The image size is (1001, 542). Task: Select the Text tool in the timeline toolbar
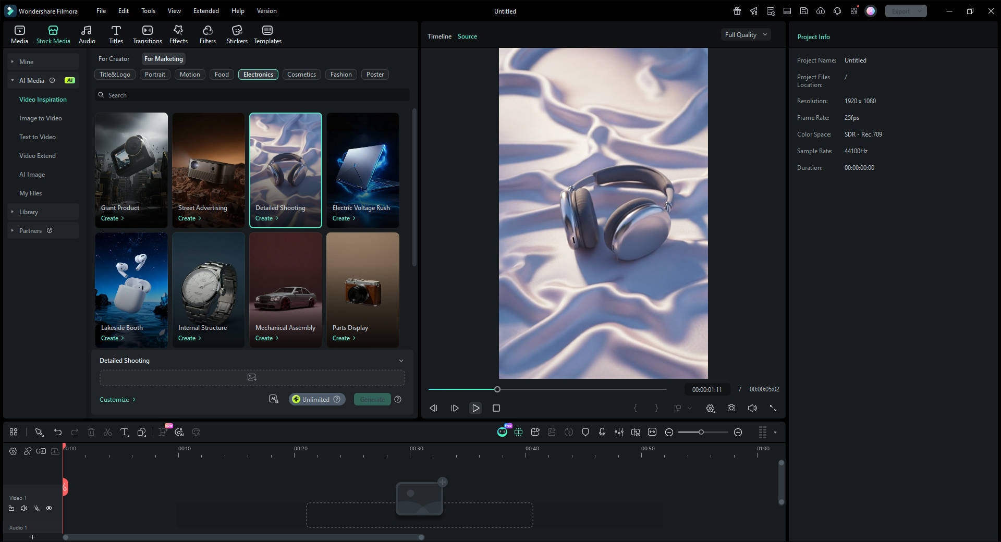125,432
